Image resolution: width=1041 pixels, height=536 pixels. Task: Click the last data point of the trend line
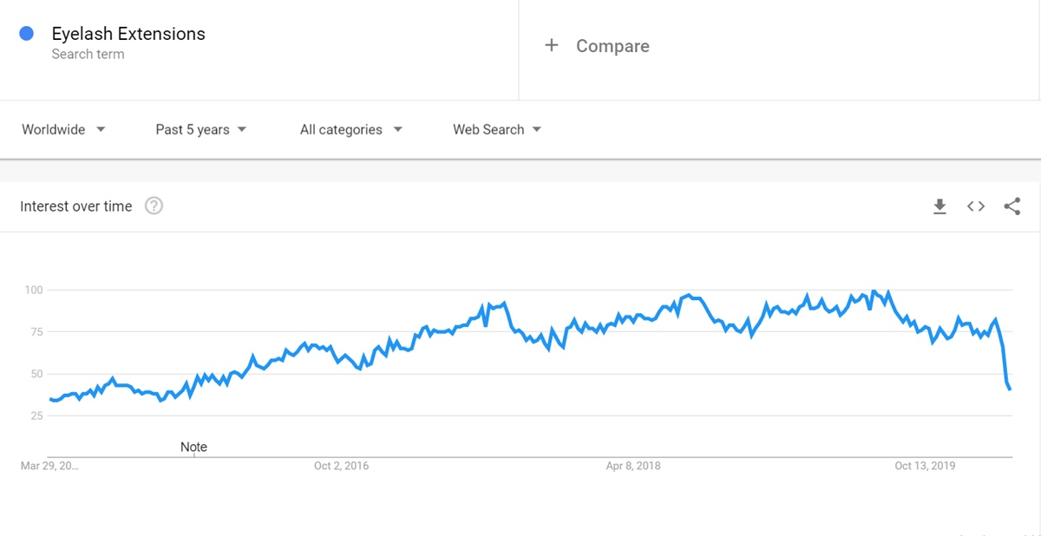[x=1010, y=389]
